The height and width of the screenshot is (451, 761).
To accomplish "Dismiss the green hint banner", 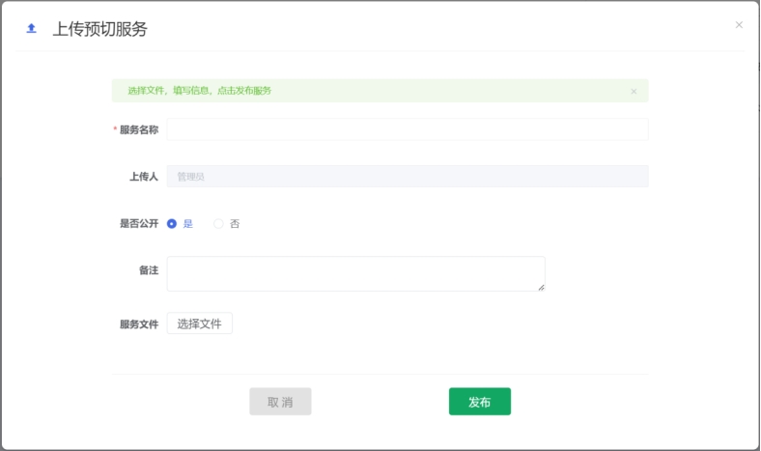I will (x=634, y=92).
